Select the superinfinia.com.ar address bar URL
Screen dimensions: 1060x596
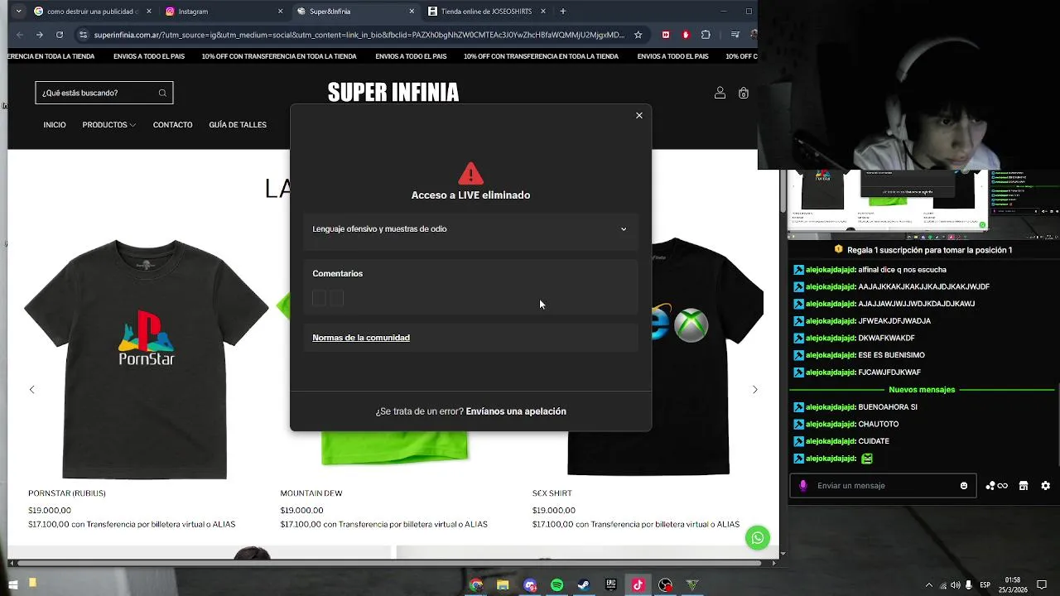359,35
